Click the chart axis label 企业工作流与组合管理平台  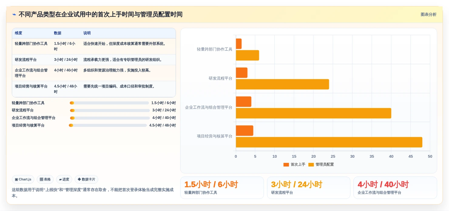coord(209,107)
